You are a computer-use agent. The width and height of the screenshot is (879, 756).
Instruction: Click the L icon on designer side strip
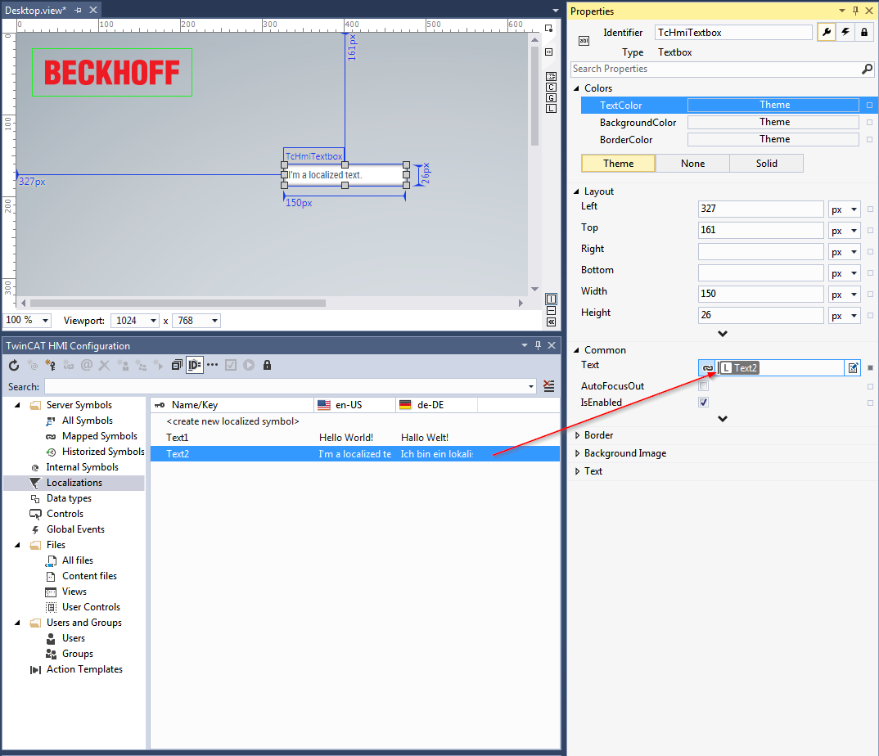551,108
